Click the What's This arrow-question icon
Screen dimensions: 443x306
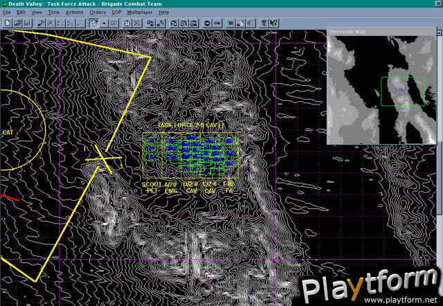point(273,23)
